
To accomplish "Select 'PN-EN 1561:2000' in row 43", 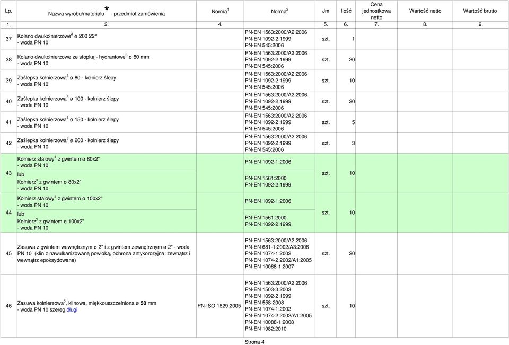I will pyautogui.click(x=266, y=178).
